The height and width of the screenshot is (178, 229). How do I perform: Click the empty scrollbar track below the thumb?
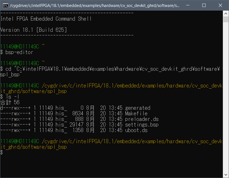click(x=226, y=104)
